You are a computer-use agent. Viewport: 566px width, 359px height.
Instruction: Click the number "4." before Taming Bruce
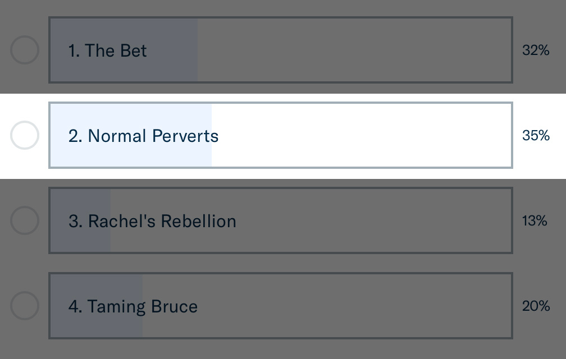75,307
